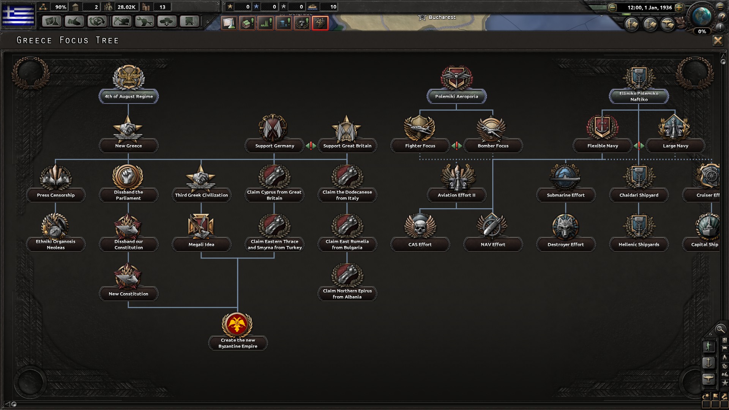
Task: Open the navy orders button with anchor
Action: [x=650, y=24]
